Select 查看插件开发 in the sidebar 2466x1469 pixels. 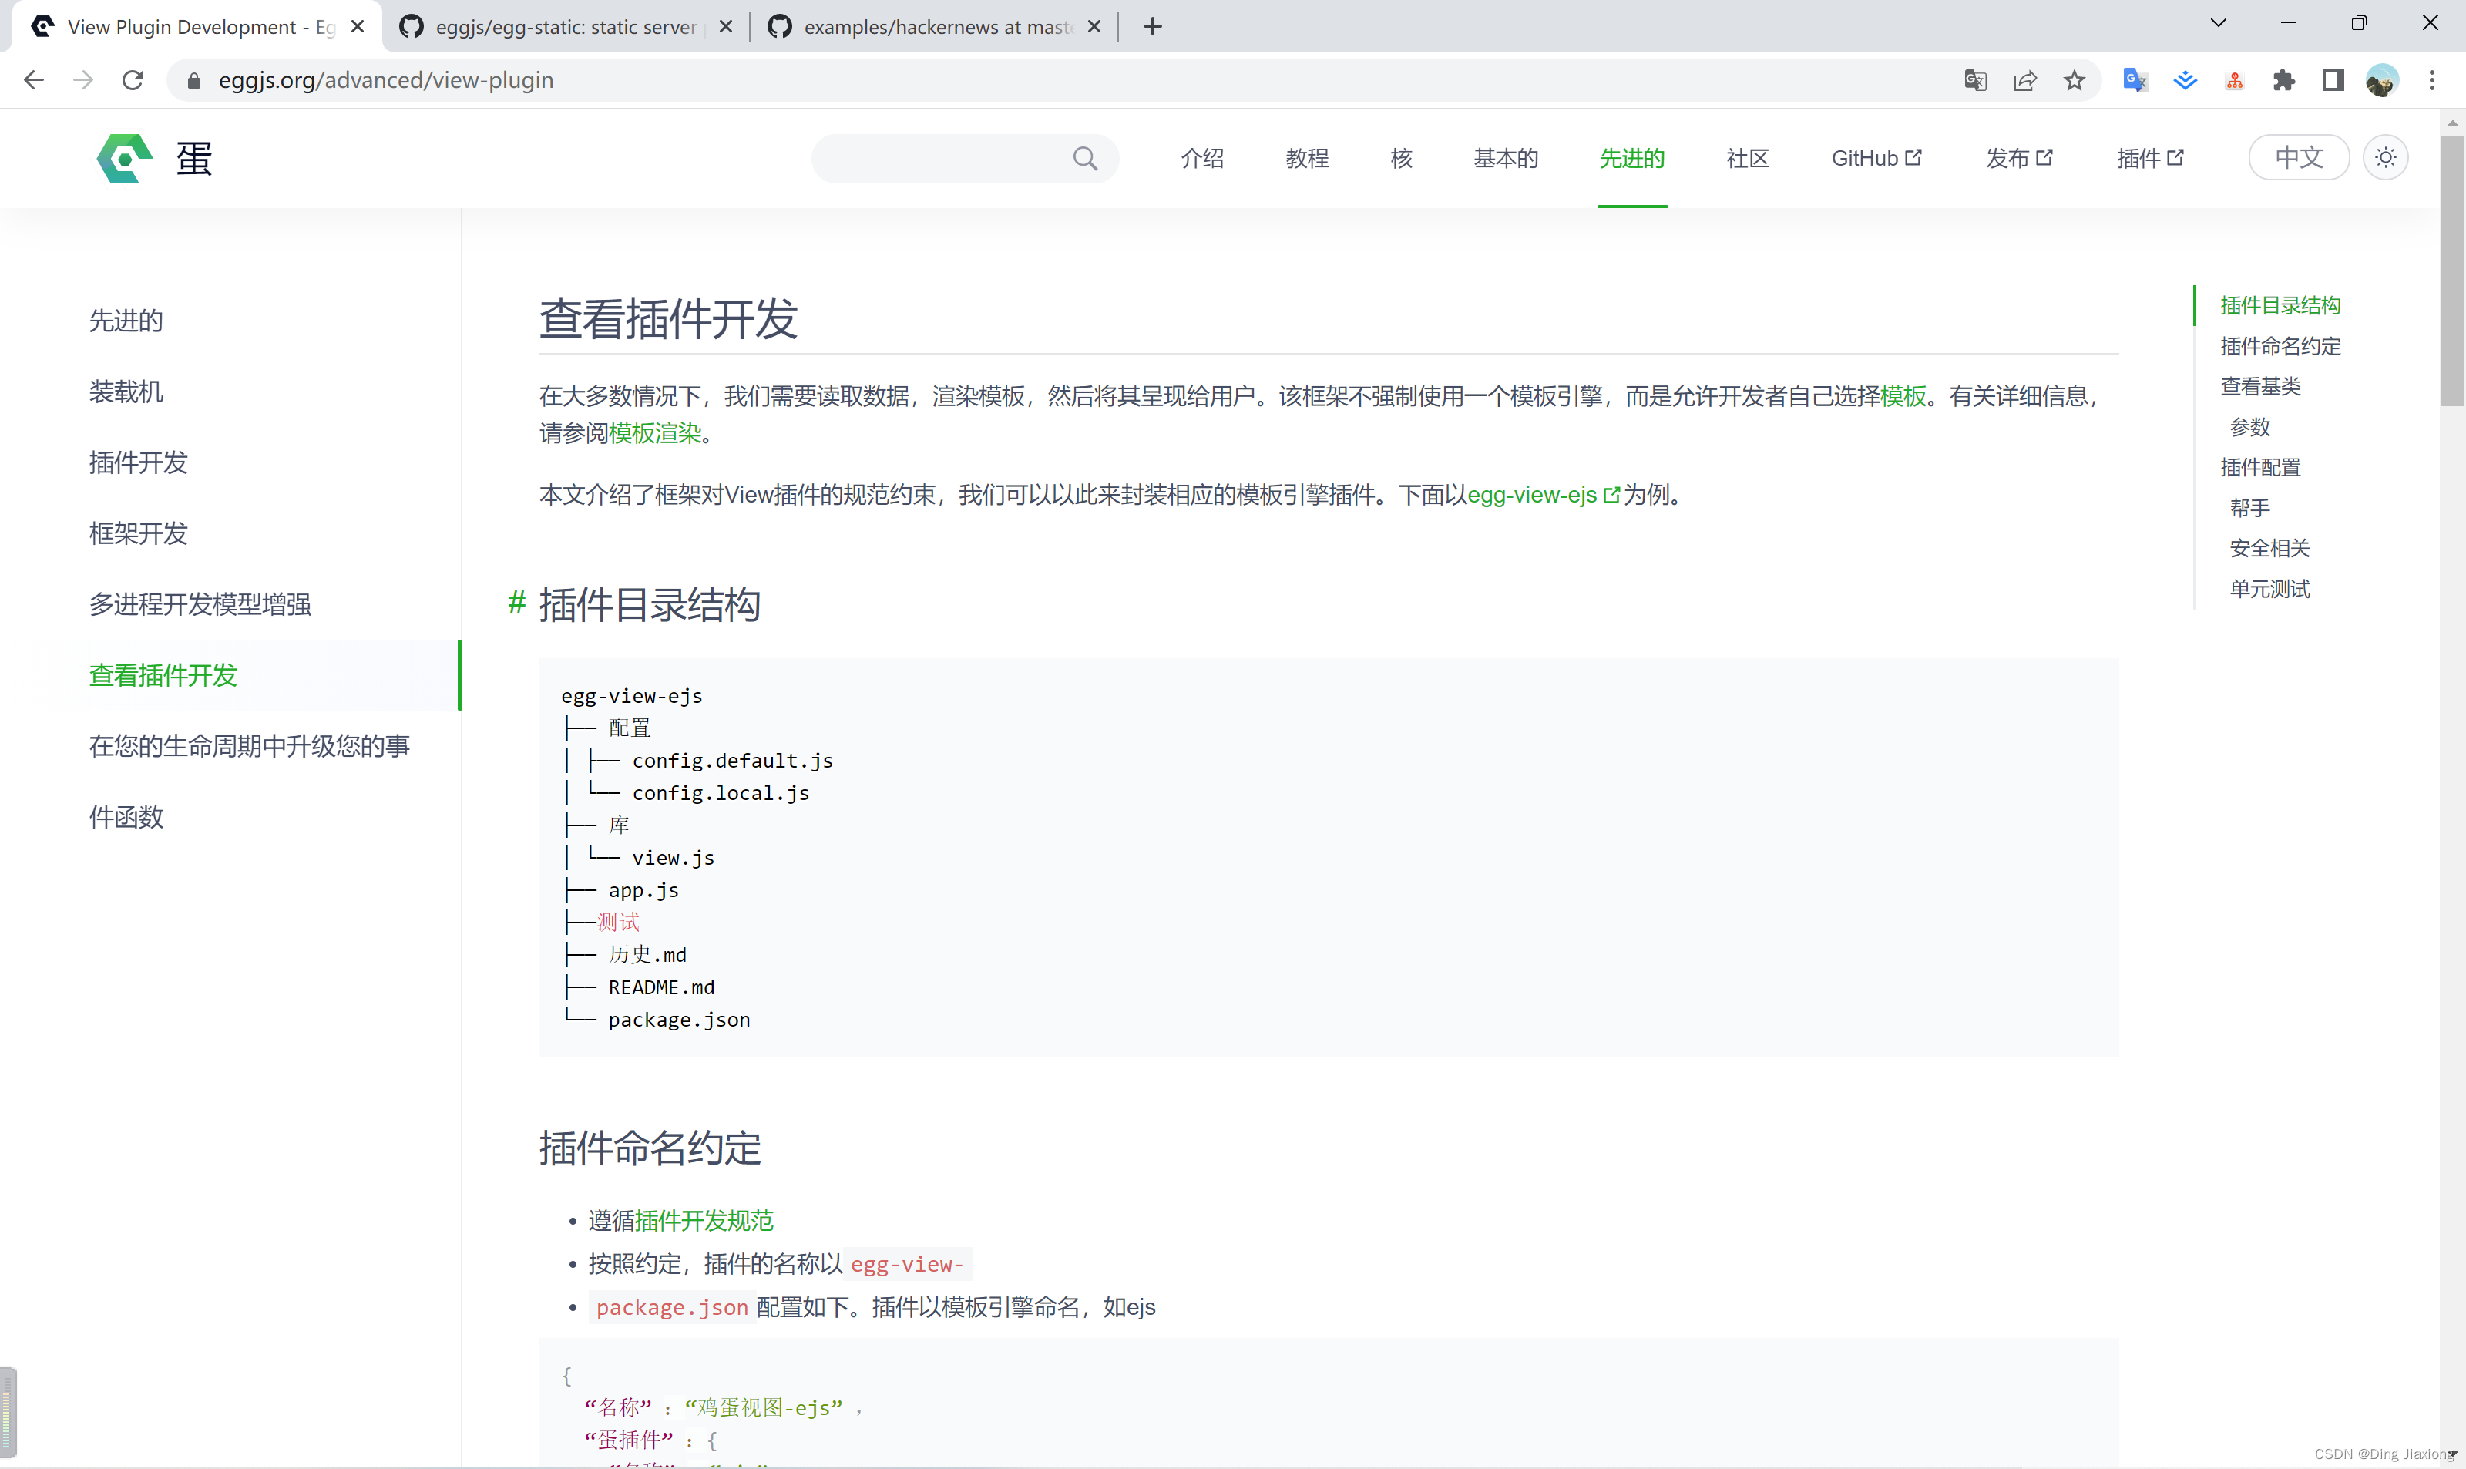[163, 675]
